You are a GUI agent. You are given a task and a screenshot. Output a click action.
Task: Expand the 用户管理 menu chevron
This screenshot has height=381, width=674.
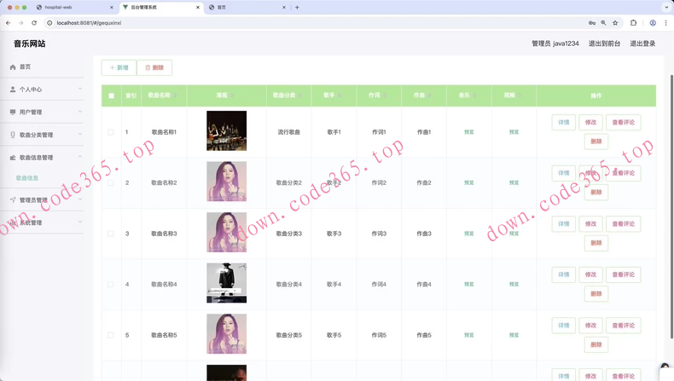click(80, 112)
